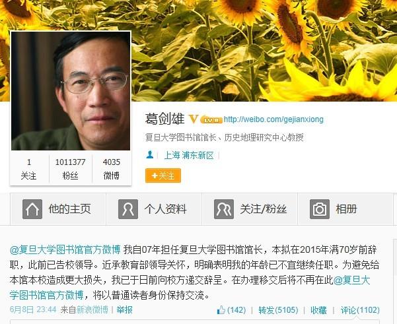Open the person icon for 个人资料
397x324 pixels.
[128, 209]
